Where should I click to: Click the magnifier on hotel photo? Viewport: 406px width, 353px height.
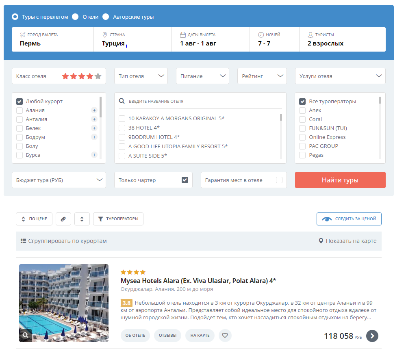click(25, 335)
